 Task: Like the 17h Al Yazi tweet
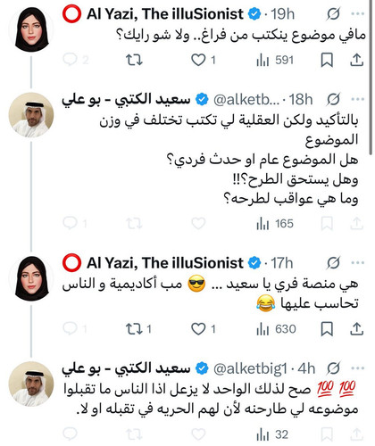pos(204,329)
